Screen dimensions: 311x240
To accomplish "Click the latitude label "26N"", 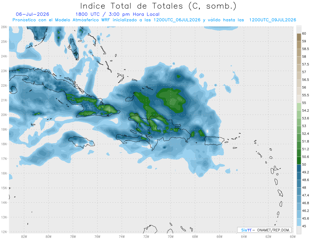I will [x=4, y=27].
